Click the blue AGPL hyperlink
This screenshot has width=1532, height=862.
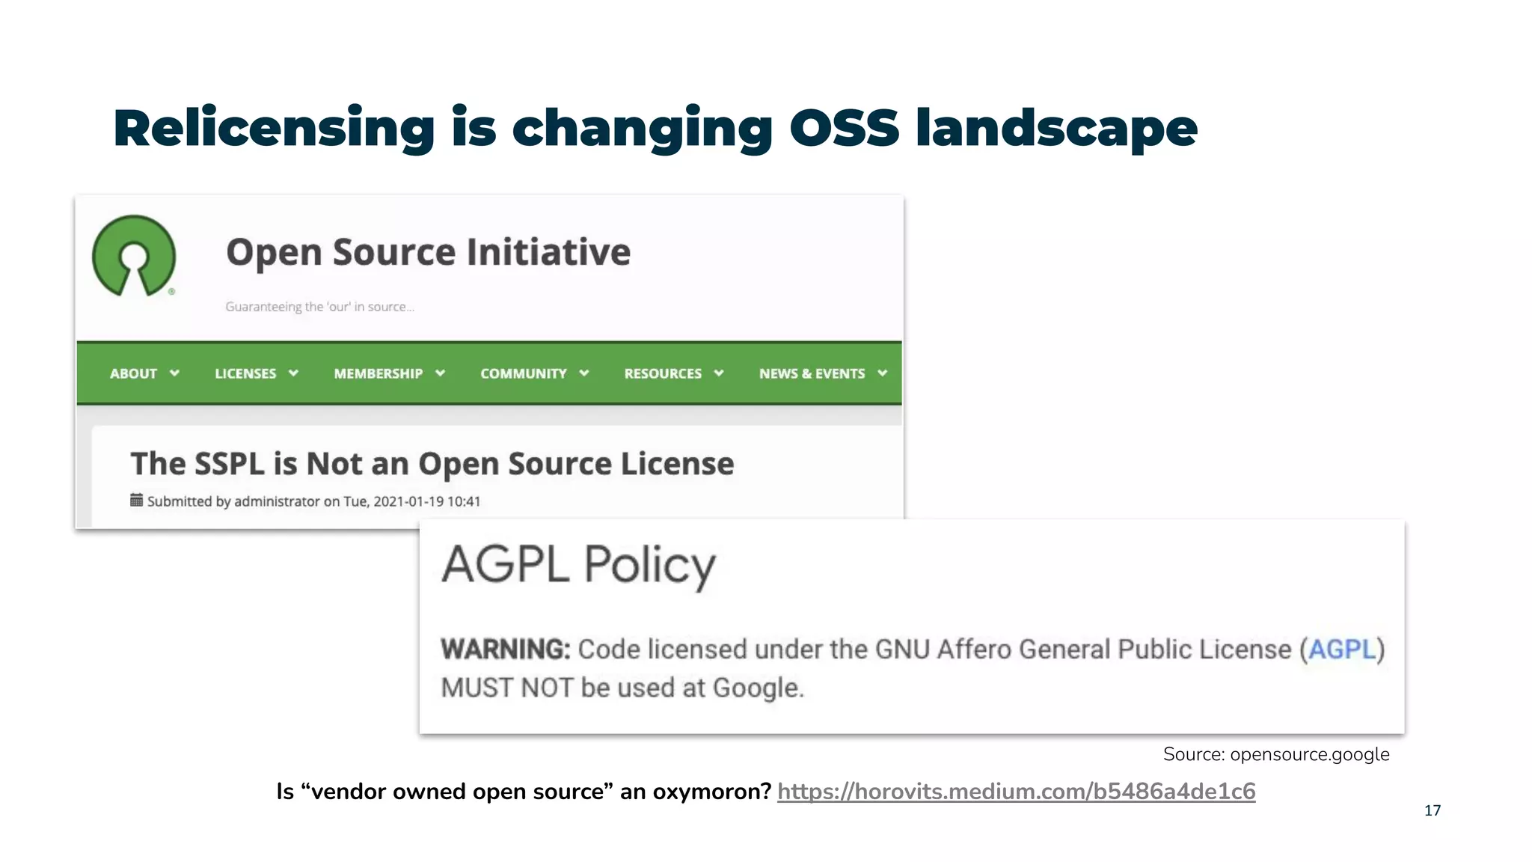(1341, 649)
